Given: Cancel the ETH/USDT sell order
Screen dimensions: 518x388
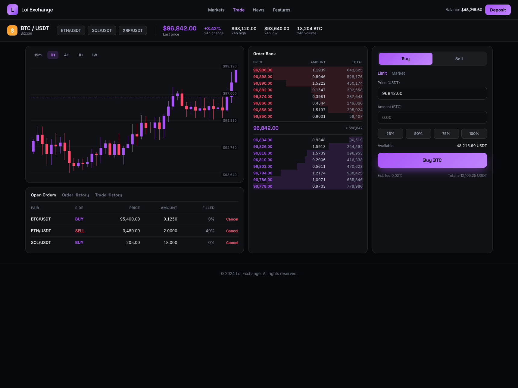Looking at the screenshot, I should point(232,231).
